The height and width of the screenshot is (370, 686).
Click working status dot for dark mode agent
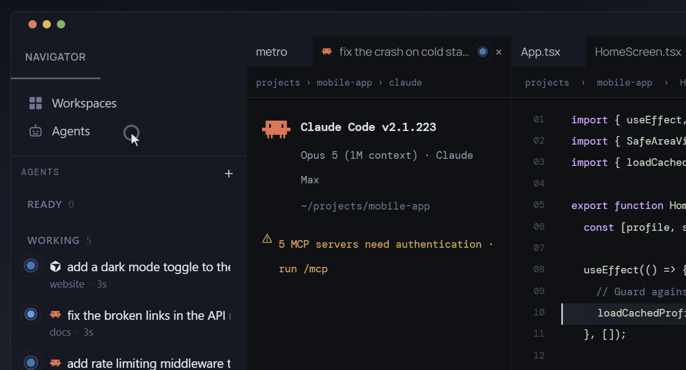pyautogui.click(x=31, y=266)
